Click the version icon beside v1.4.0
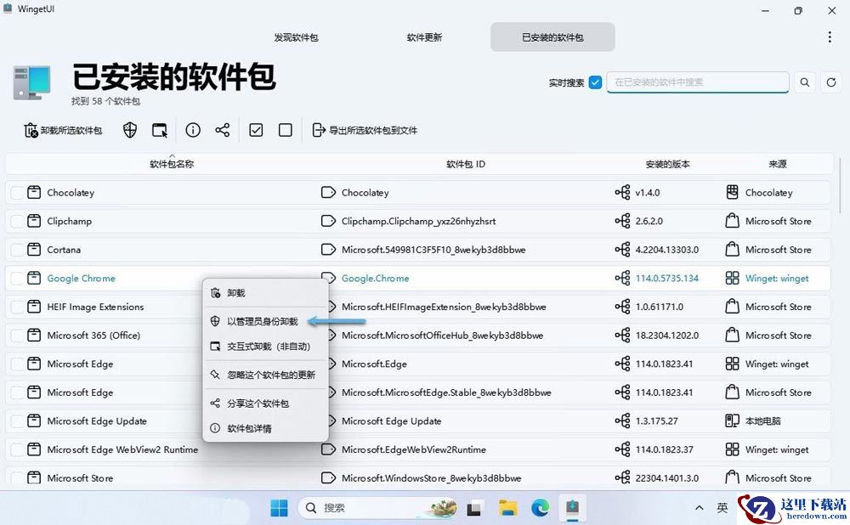 point(622,192)
